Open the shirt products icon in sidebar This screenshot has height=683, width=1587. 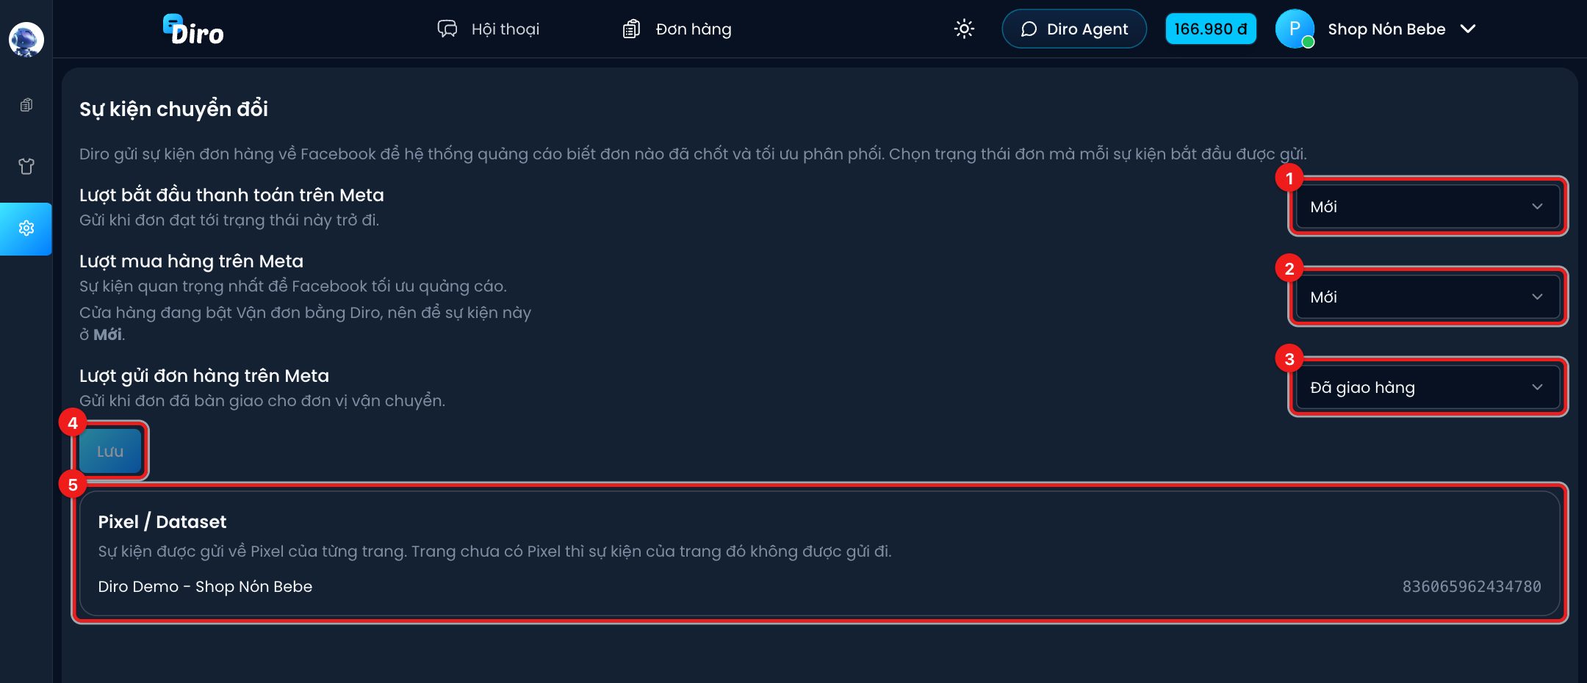(26, 166)
